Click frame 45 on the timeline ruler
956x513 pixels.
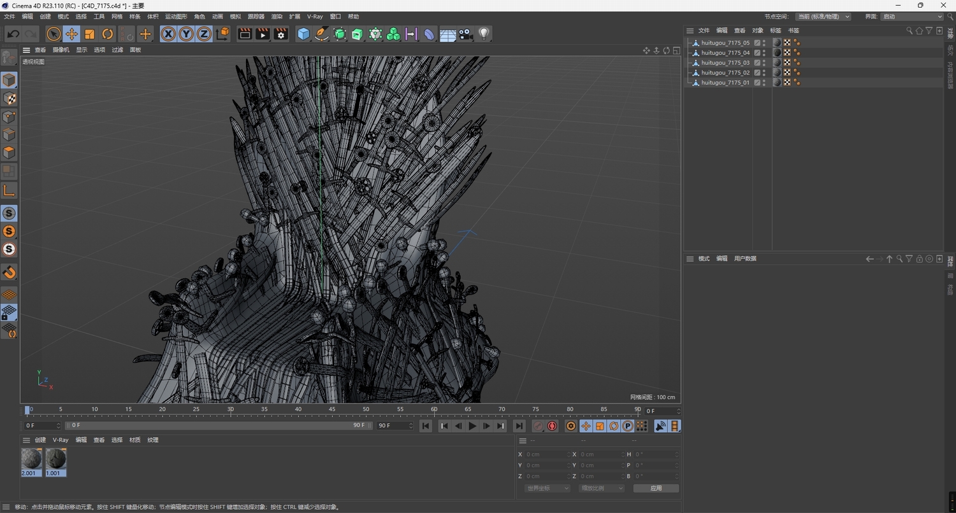click(332, 409)
